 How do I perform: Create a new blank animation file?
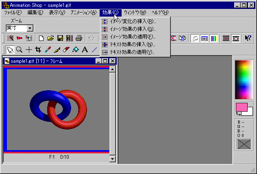tap(41, 38)
